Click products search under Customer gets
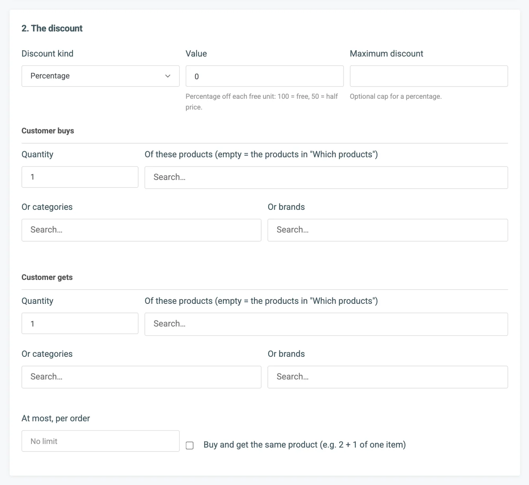This screenshot has width=529, height=485. [326, 324]
